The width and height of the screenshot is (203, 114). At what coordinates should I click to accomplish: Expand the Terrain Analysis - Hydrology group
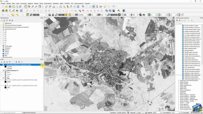179,96
